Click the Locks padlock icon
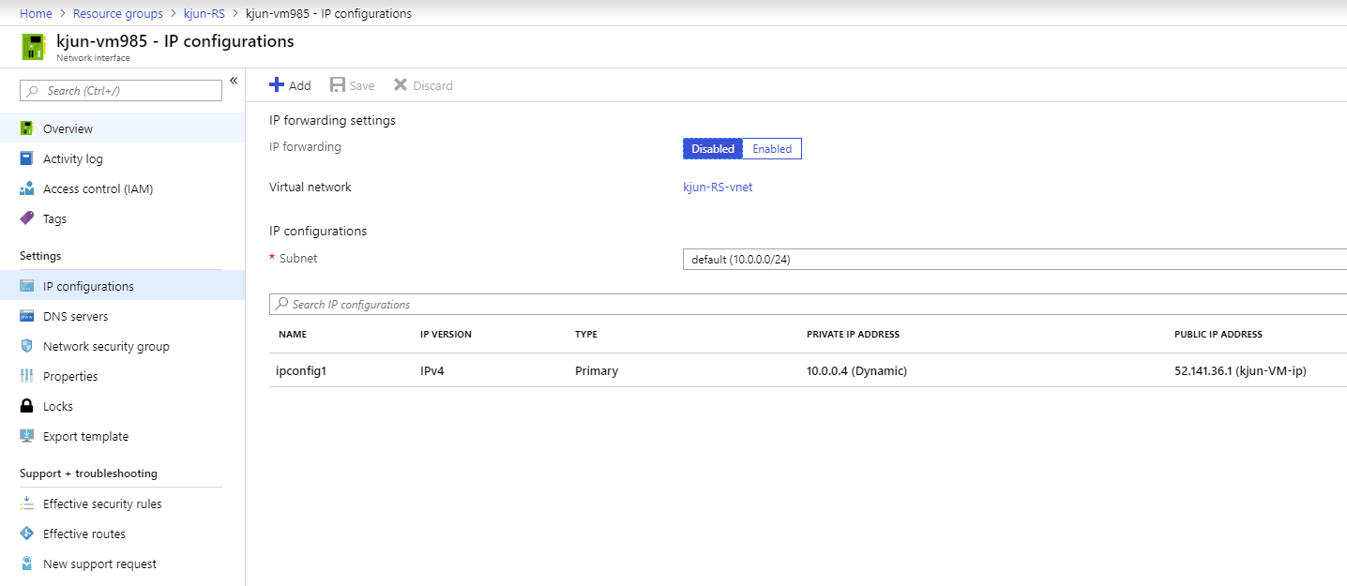This screenshot has height=586, width=1347. (27, 406)
